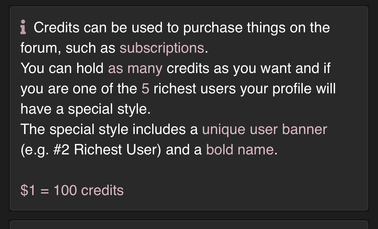Screen dimensions: 378x229
Task: Click the highlighted "as many" text
Action: (x=135, y=68)
